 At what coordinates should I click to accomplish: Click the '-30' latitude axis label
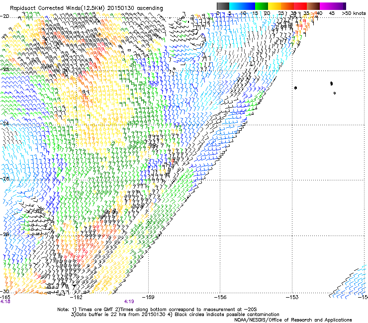pos(4,291)
